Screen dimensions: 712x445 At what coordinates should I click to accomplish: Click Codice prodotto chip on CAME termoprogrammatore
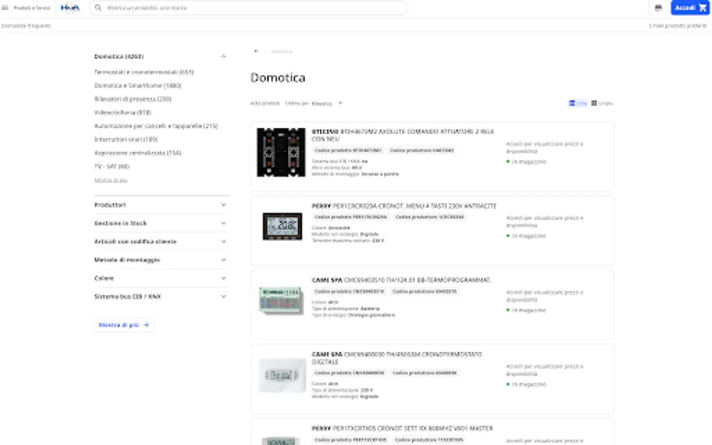pos(349,292)
